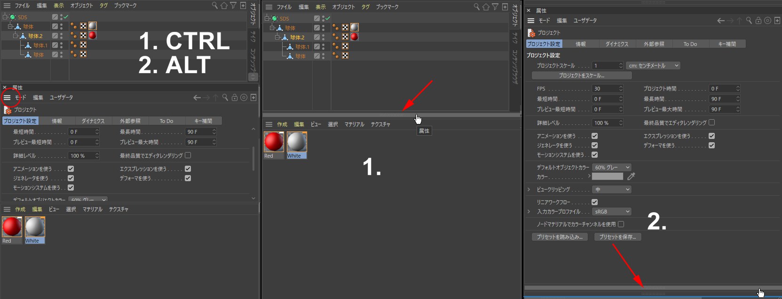Click the eyedropper next to the カラー swatch
Image resolution: width=782 pixels, height=299 pixels.
(631, 176)
